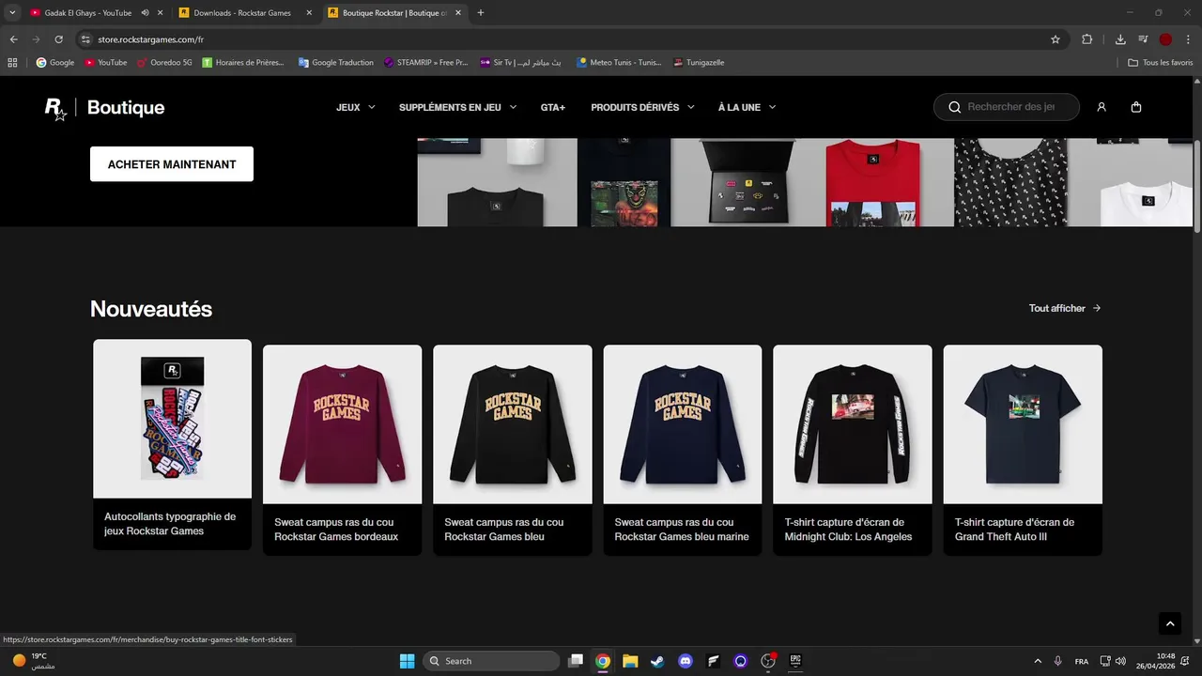Open the Sweat campus Rockstar Games bleu title
Image resolution: width=1202 pixels, height=676 pixels.
(x=504, y=530)
